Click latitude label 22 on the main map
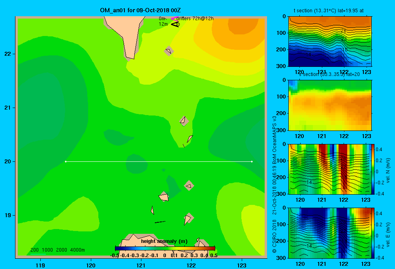Image resolution: width=395 pixels, height=269 pixels. pos(8,54)
